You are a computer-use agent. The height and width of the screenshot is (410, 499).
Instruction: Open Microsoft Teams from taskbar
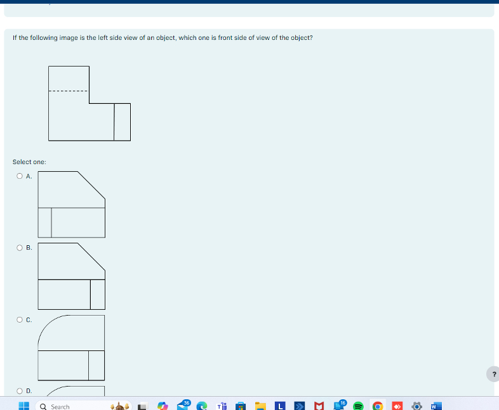222,406
